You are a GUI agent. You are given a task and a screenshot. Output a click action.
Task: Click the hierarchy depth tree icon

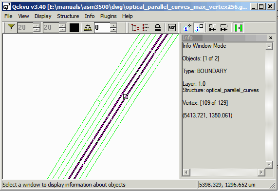point(88,28)
